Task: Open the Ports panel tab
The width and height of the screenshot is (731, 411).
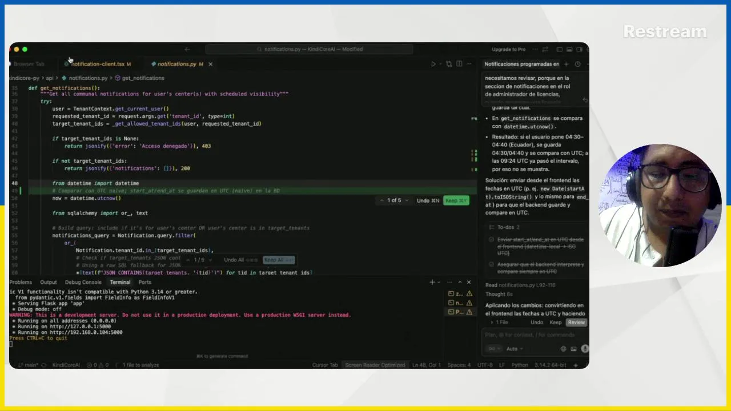Action: pos(145,282)
